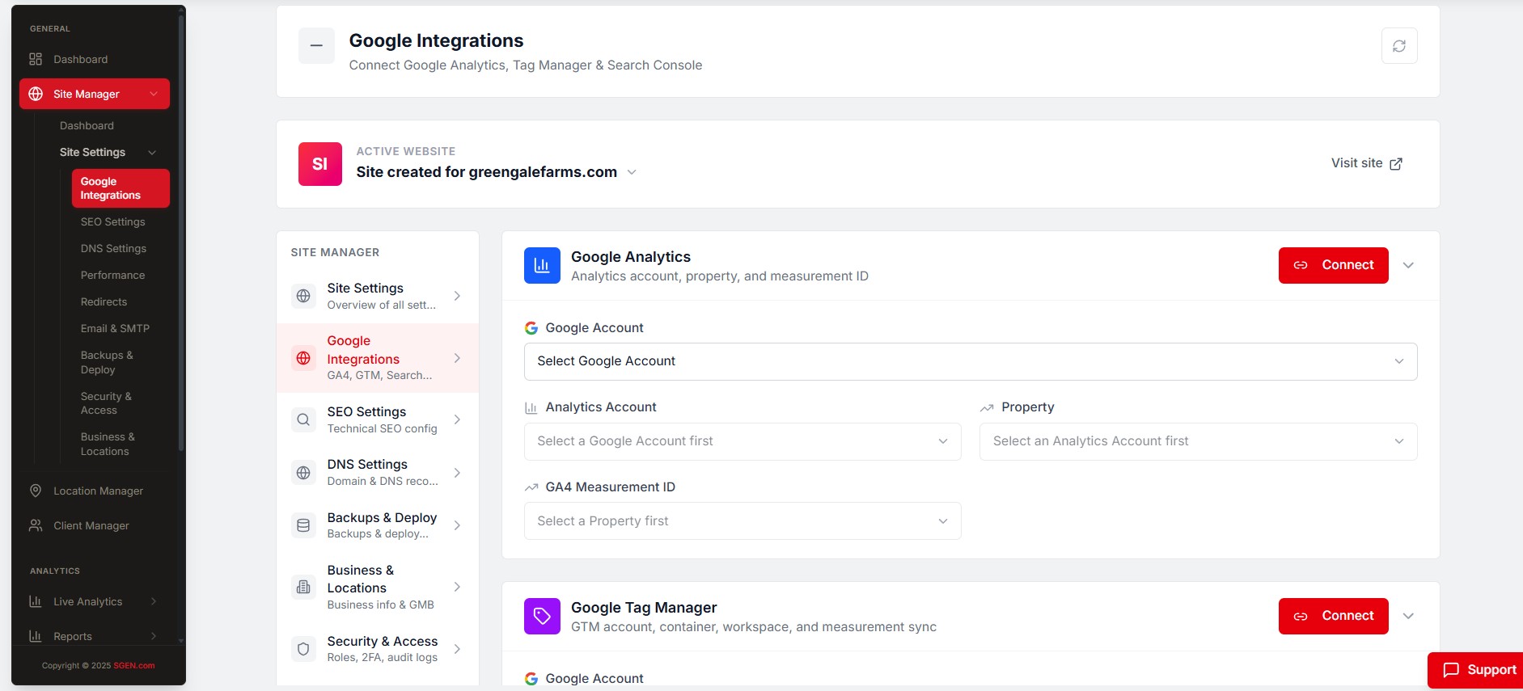Connect Google Analytics with the Connect button

click(1333, 265)
